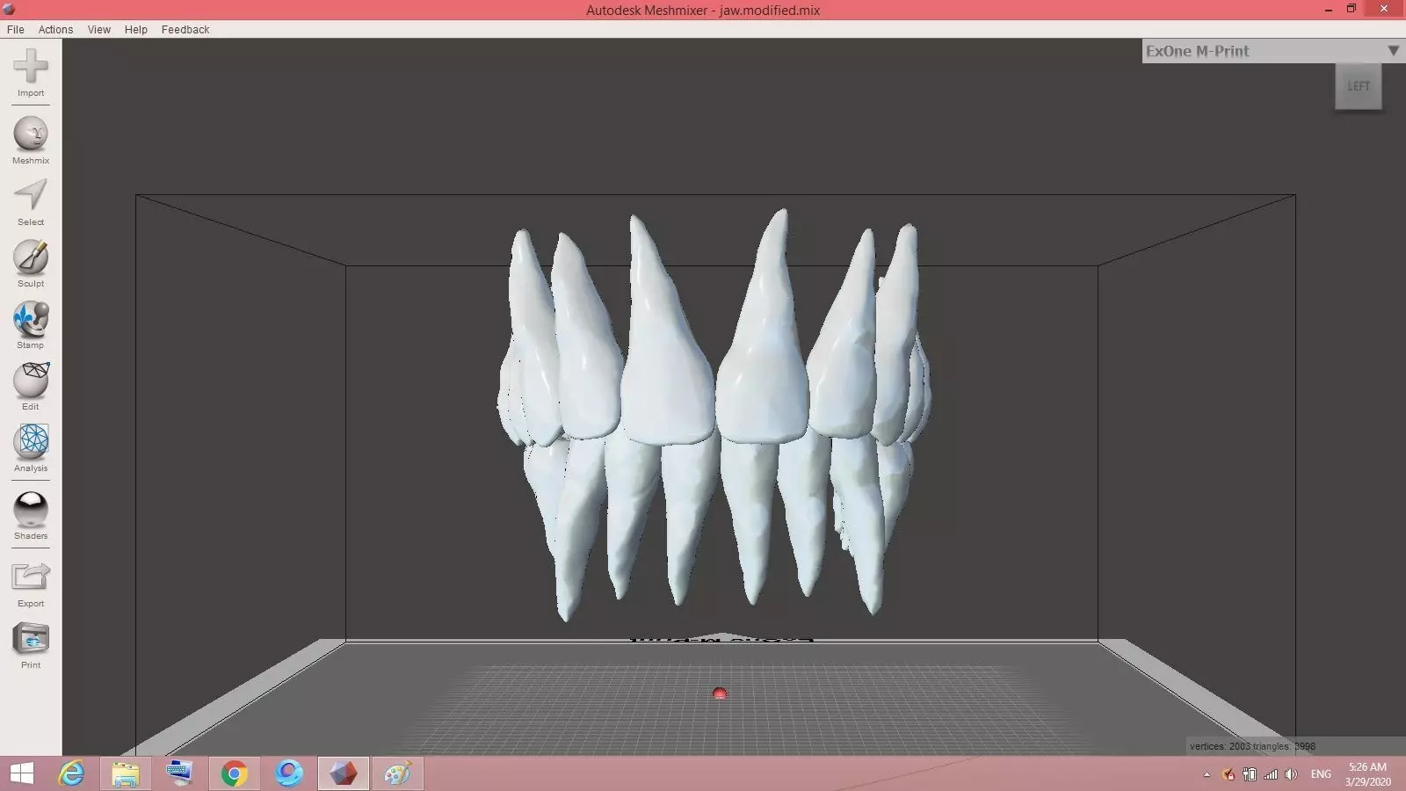This screenshot has width=1406, height=791.
Task: Open Google Chrome from taskbar
Action: tap(234, 773)
